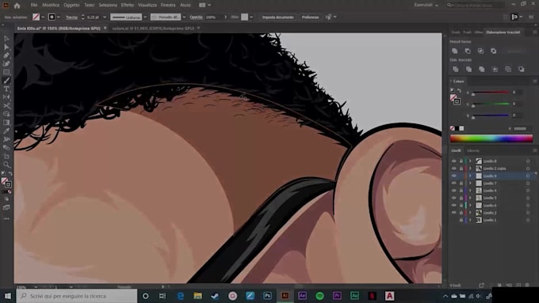Hide the Livello 5 layer
The height and width of the screenshot is (303, 539).
click(453, 198)
